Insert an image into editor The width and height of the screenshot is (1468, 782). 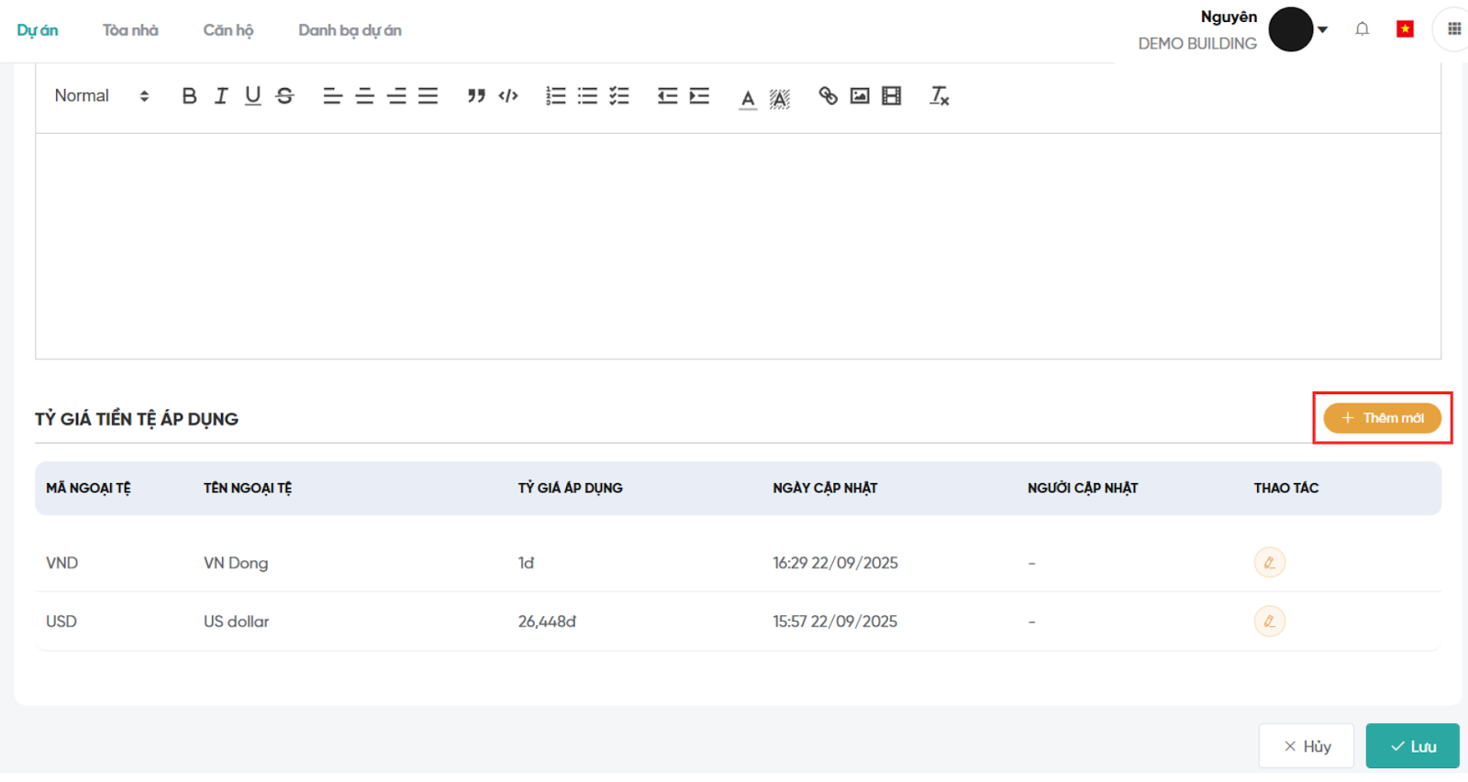[860, 96]
